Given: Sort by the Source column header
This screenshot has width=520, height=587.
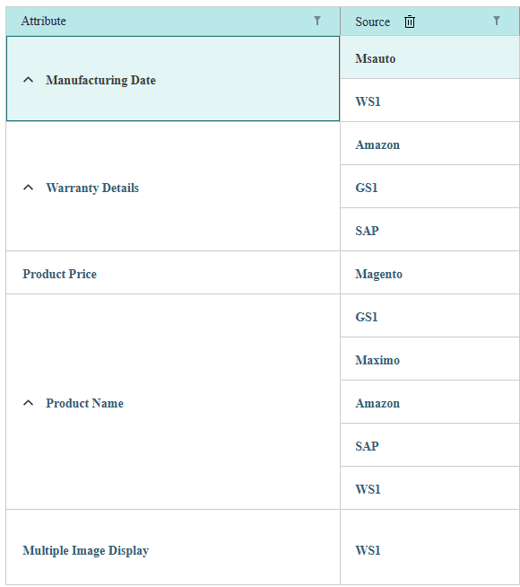Looking at the screenshot, I should tap(372, 22).
